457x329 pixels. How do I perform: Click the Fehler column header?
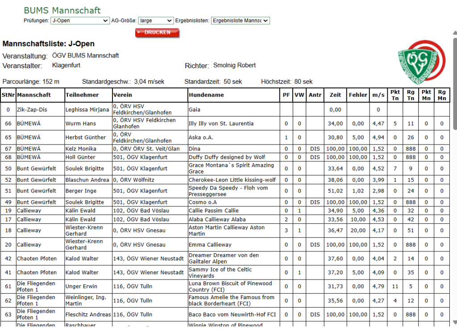(358, 95)
